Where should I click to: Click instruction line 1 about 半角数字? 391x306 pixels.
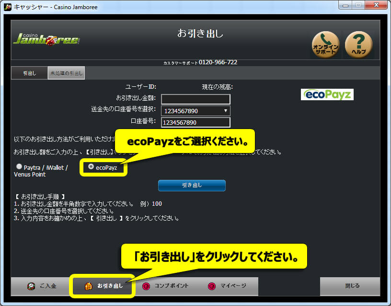88,204
